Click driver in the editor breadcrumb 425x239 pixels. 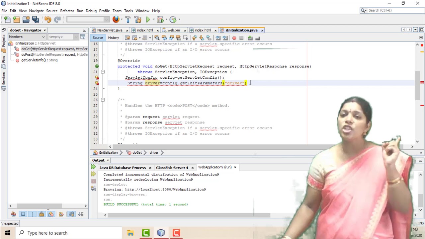154,153
